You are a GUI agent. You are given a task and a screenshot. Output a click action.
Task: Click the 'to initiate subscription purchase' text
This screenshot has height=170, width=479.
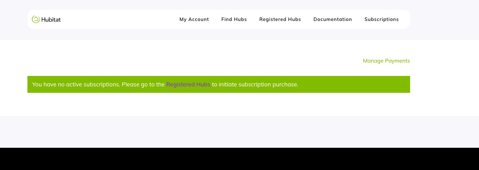[x=255, y=85]
